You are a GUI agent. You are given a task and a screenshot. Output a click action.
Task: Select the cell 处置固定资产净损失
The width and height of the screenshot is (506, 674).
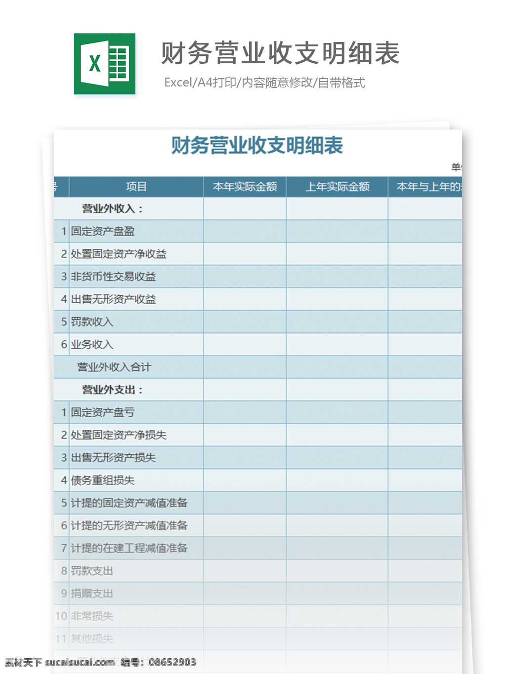click(136, 435)
